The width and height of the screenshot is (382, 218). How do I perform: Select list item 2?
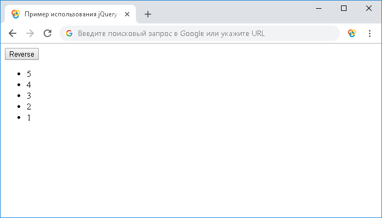coord(29,107)
